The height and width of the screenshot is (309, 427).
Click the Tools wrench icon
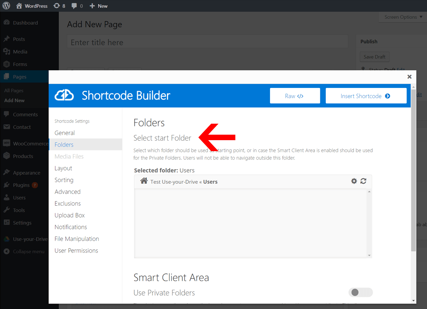7,210
